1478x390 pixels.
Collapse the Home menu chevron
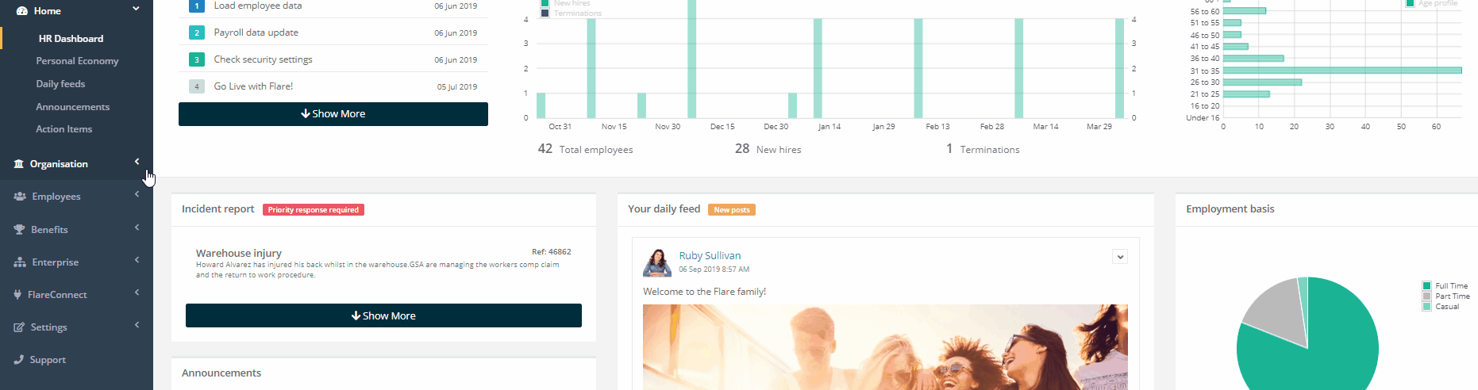[136, 9]
